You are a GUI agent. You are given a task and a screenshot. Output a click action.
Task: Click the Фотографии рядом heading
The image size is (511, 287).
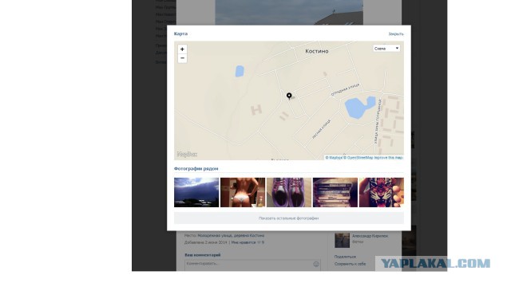[x=196, y=168]
